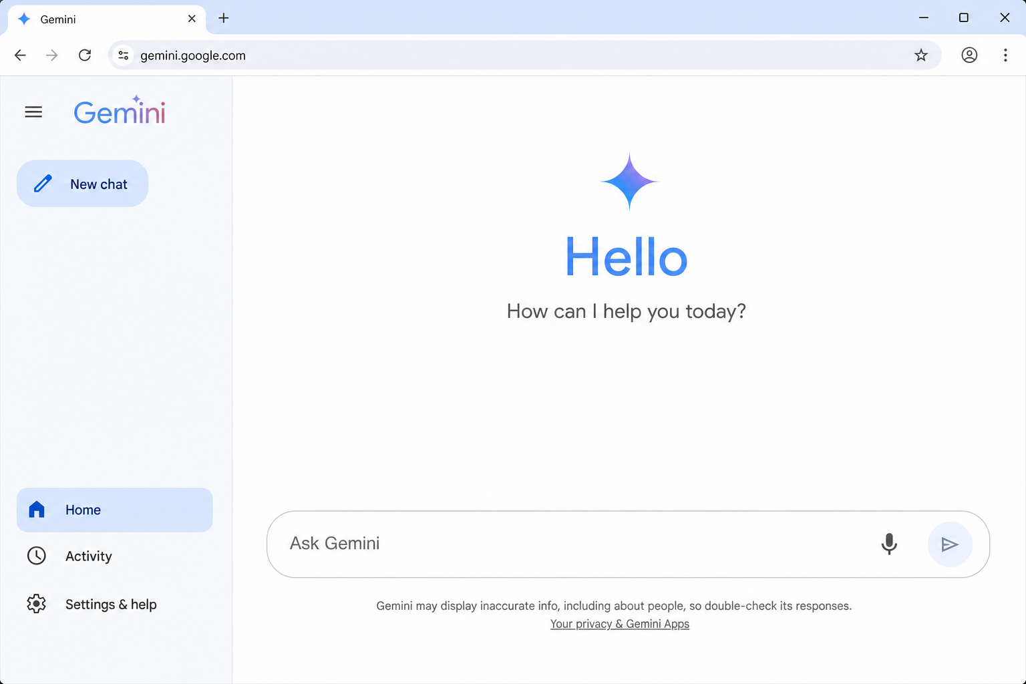Click the Home house icon
1026x684 pixels.
pos(37,510)
